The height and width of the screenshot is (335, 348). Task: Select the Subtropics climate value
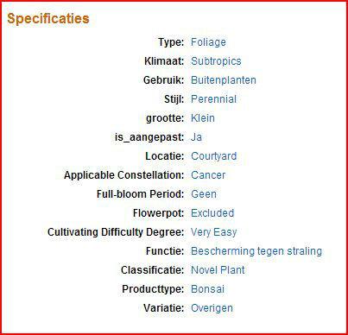click(x=216, y=61)
